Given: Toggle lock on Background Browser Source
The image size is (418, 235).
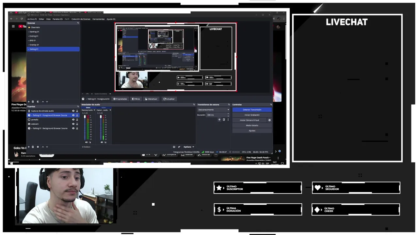Looking at the screenshot, I should pos(77,128).
